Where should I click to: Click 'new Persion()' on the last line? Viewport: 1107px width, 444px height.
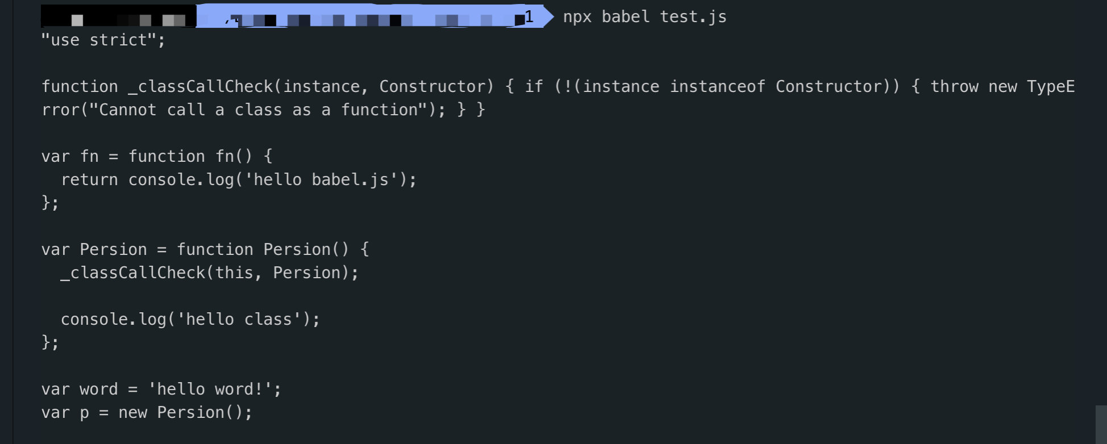coord(185,413)
